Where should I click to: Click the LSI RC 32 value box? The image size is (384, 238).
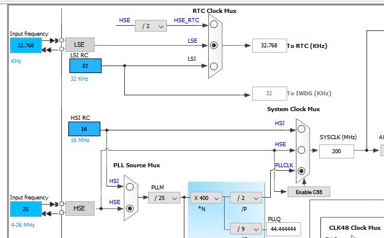coord(85,65)
